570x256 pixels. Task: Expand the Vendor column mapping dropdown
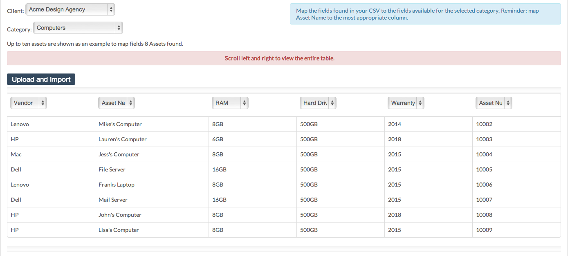[28, 103]
